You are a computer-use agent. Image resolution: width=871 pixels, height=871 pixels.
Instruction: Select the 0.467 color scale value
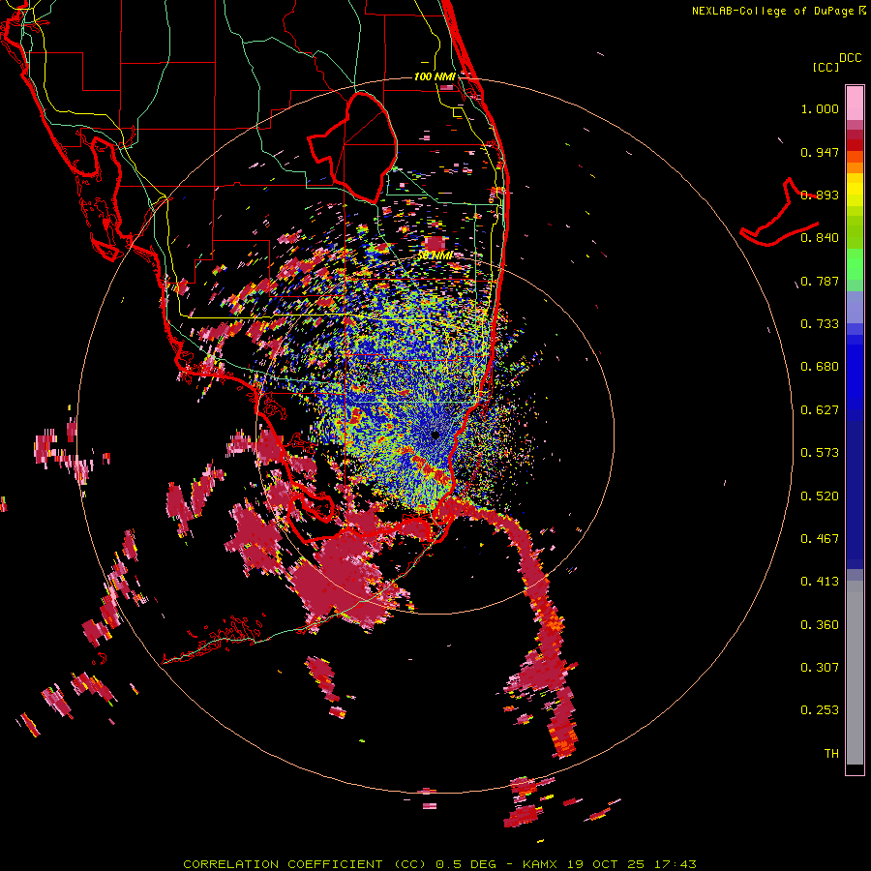pos(820,539)
